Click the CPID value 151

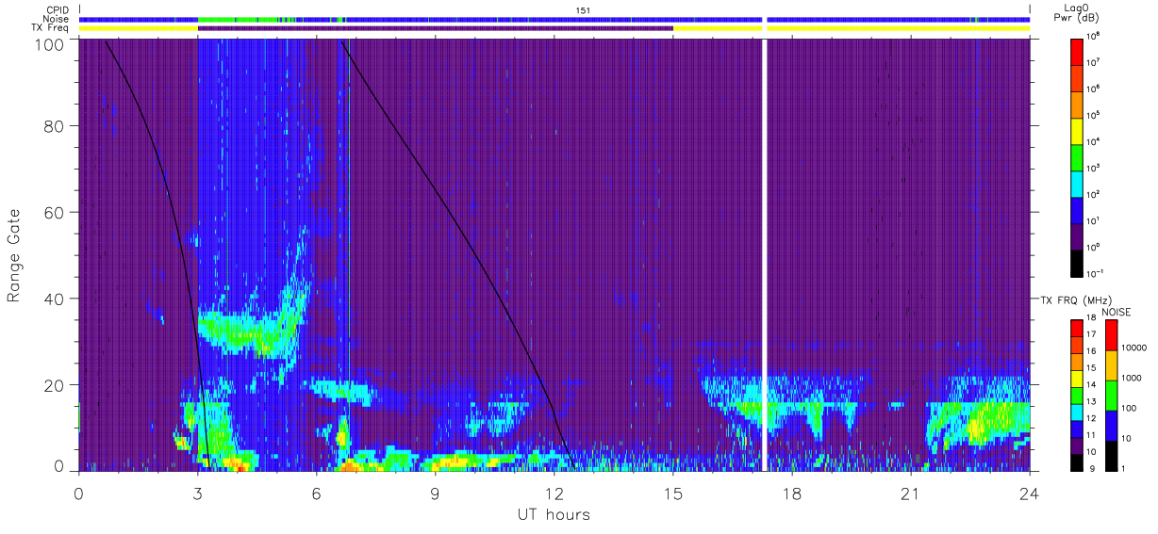[x=584, y=10]
